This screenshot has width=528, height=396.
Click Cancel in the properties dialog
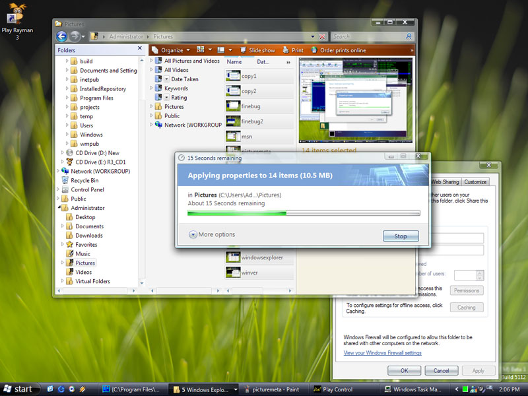441,370
